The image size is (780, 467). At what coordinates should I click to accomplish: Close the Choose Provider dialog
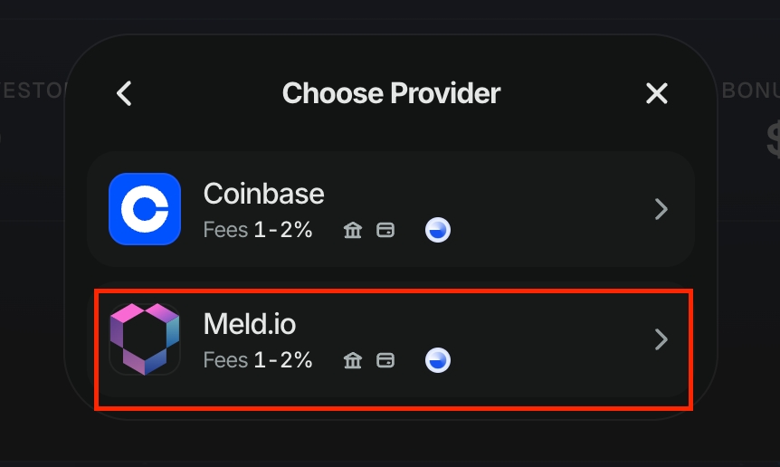click(656, 93)
